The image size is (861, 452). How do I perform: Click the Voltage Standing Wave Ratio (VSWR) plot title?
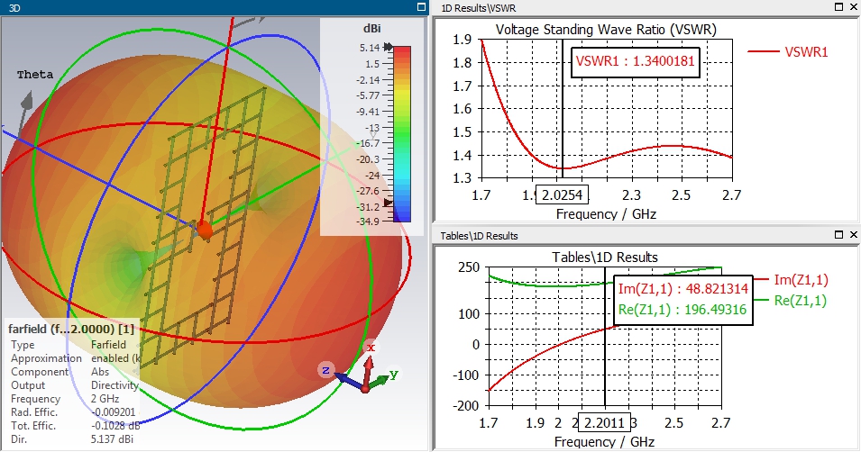[x=606, y=30]
